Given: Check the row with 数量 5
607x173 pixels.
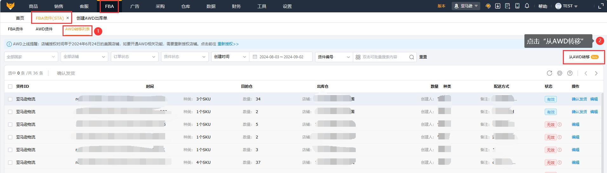Looking at the screenshot, I should (10, 125).
